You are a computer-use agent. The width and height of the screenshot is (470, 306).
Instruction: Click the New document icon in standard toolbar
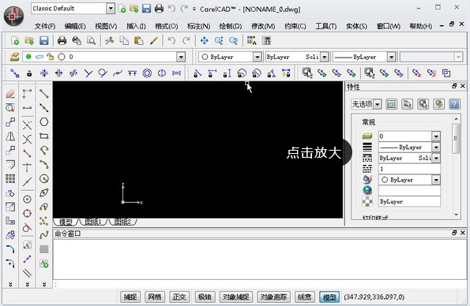[15, 40]
